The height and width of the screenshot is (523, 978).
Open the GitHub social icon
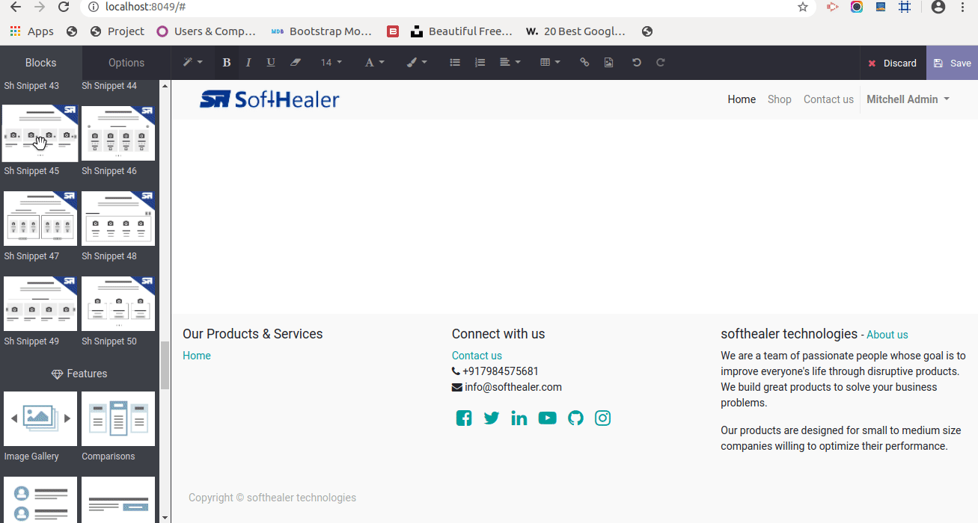[575, 418]
